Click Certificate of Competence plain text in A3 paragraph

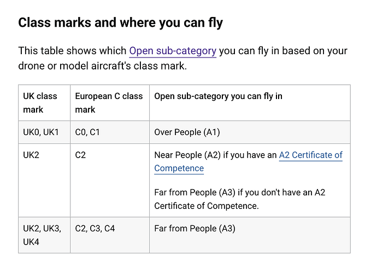click(x=207, y=206)
